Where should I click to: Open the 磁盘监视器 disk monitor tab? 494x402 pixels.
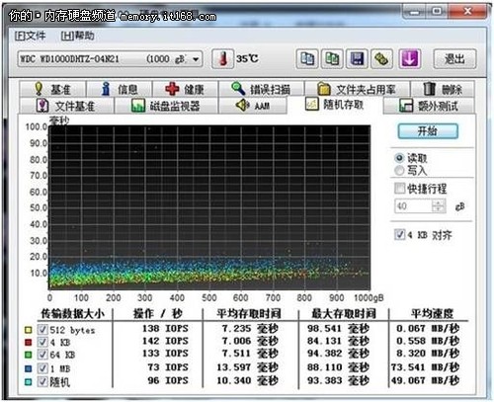pos(166,106)
